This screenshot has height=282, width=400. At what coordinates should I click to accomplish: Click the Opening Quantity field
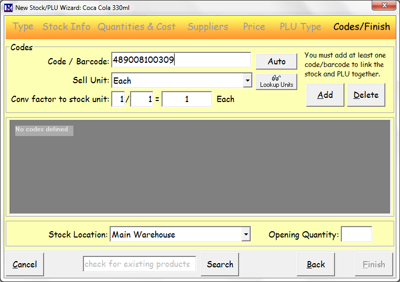356,234
